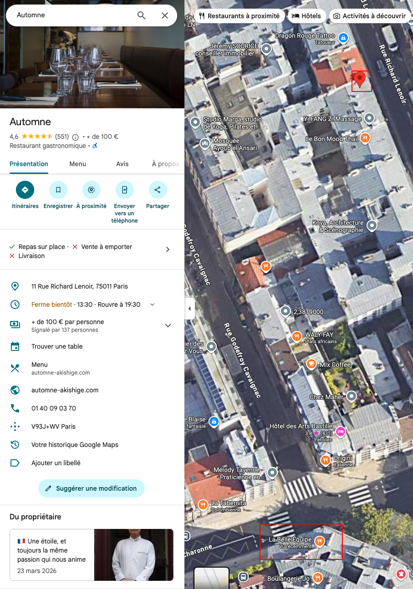Switch to the Avis tab

tap(122, 164)
